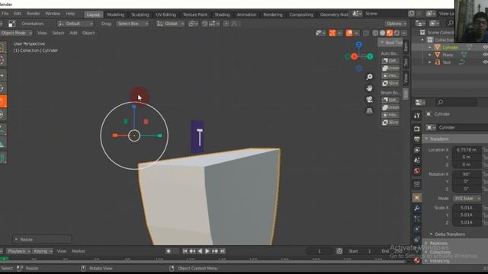The width and height of the screenshot is (488, 274).
Task: Open the Options dropdown
Action: click(x=396, y=24)
